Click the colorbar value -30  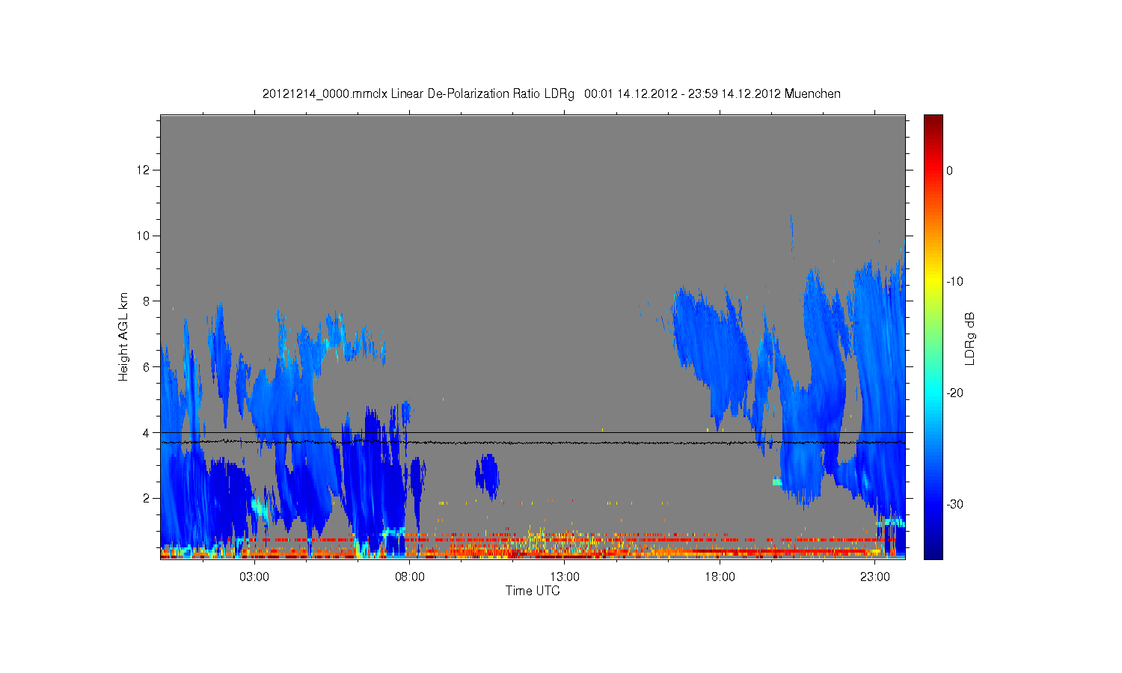954,505
